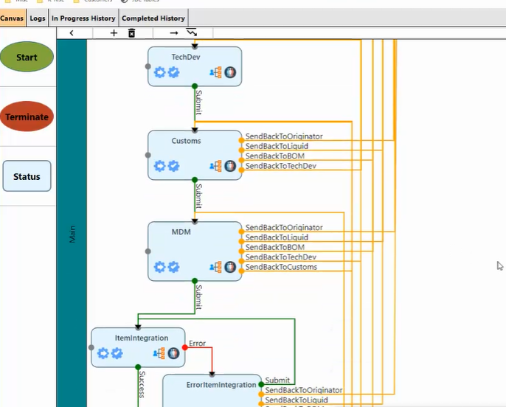Click the green Submit port under TechDev
This screenshot has width=506, height=407.
click(195, 86)
